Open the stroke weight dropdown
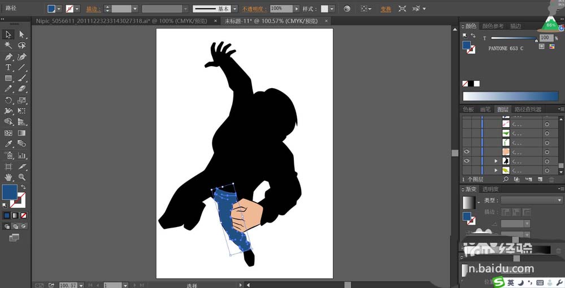565x288 pixels. coord(135,8)
